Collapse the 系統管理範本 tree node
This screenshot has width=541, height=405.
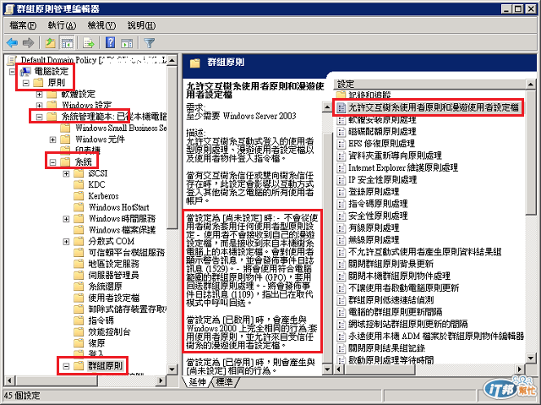[40, 117]
